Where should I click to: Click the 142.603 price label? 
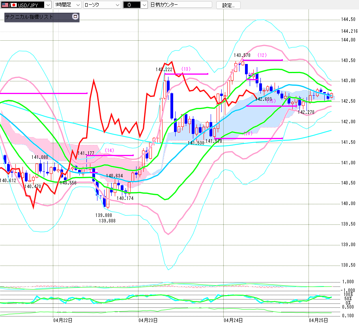click(264, 99)
